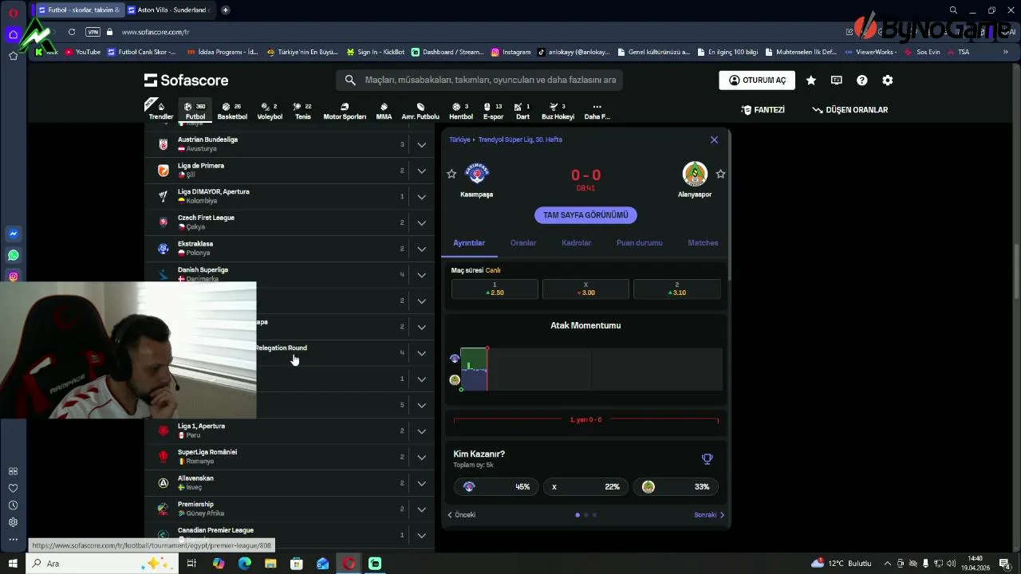This screenshot has width=1021, height=574.
Task: Go to Önceki card
Action: pyautogui.click(x=462, y=515)
